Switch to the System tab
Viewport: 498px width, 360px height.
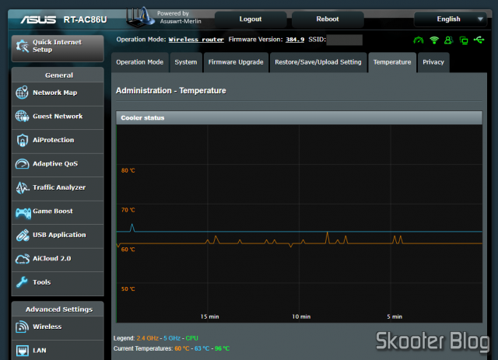point(186,62)
